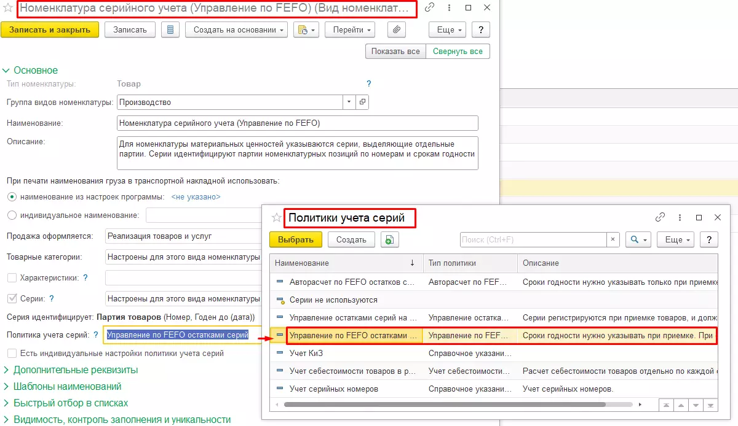The width and height of the screenshot is (738, 426).
Task: Select radio наименование из настроек программы
Action: [x=11, y=197]
